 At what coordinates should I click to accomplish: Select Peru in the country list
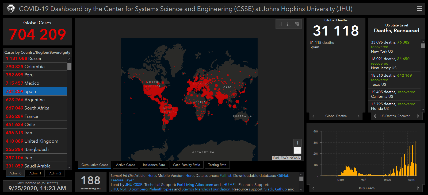[x=35, y=75]
